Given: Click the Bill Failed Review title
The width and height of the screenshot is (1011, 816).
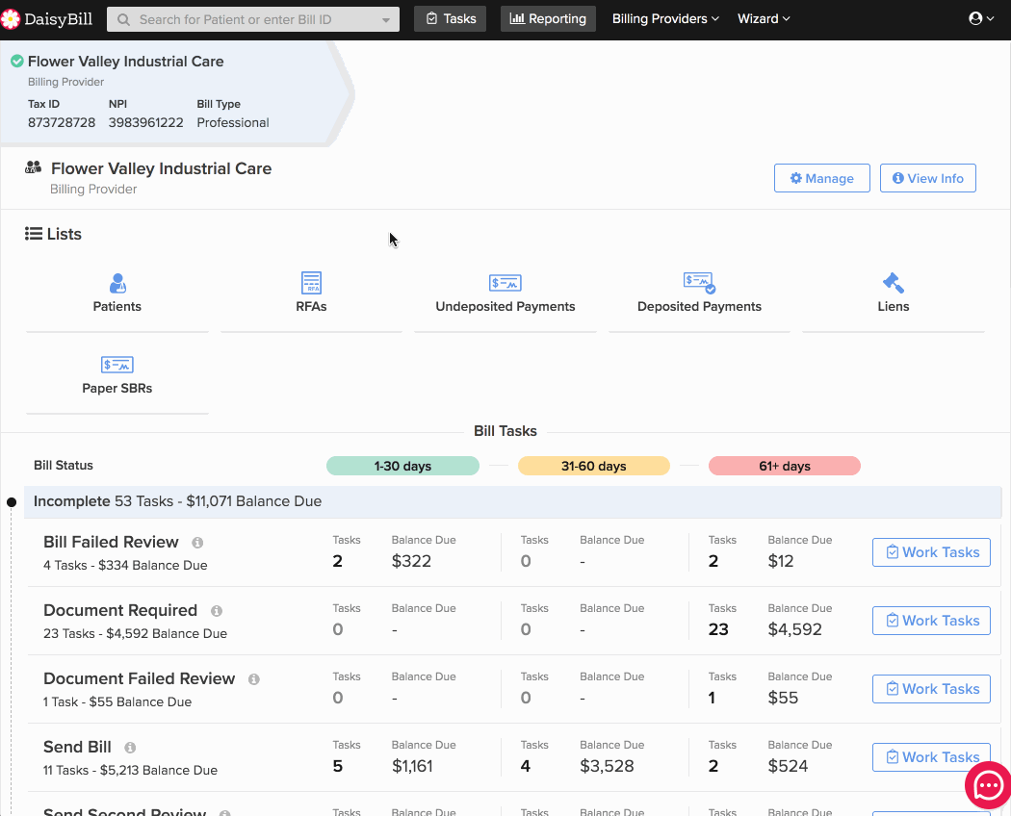Looking at the screenshot, I should tap(111, 542).
